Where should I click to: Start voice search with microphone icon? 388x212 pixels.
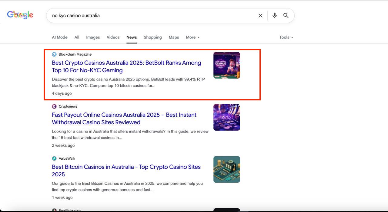pyautogui.click(x=275, y=15)
